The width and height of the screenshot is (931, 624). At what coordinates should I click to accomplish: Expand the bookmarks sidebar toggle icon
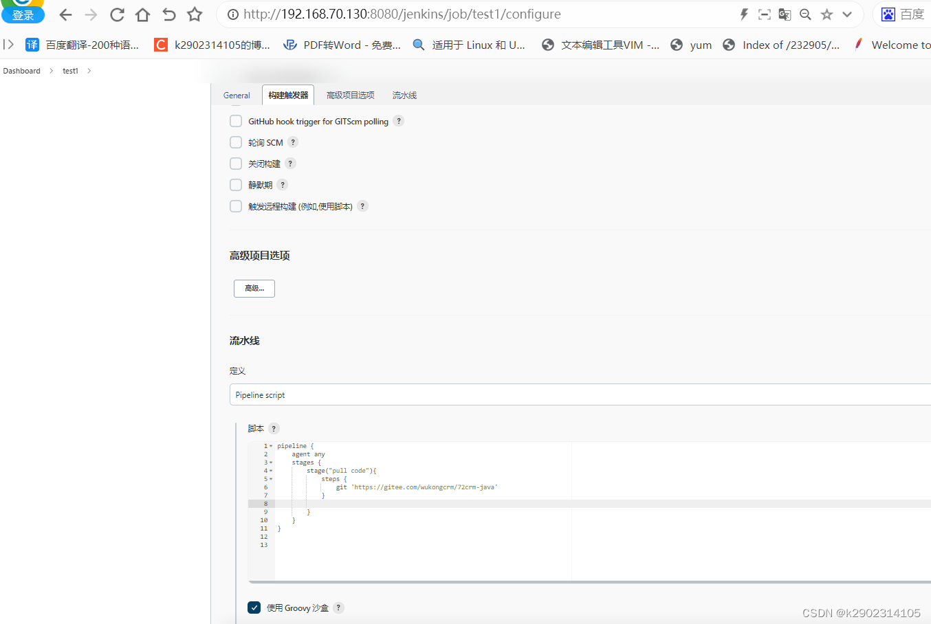(x=8, y=45)
